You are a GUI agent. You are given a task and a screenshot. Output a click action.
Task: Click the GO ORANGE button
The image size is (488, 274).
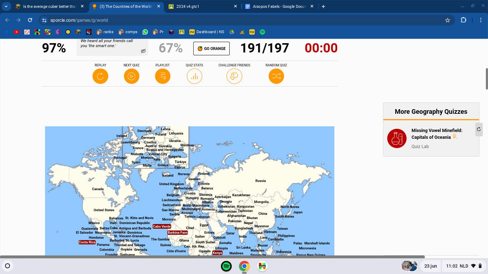click(x=211, y=49)
